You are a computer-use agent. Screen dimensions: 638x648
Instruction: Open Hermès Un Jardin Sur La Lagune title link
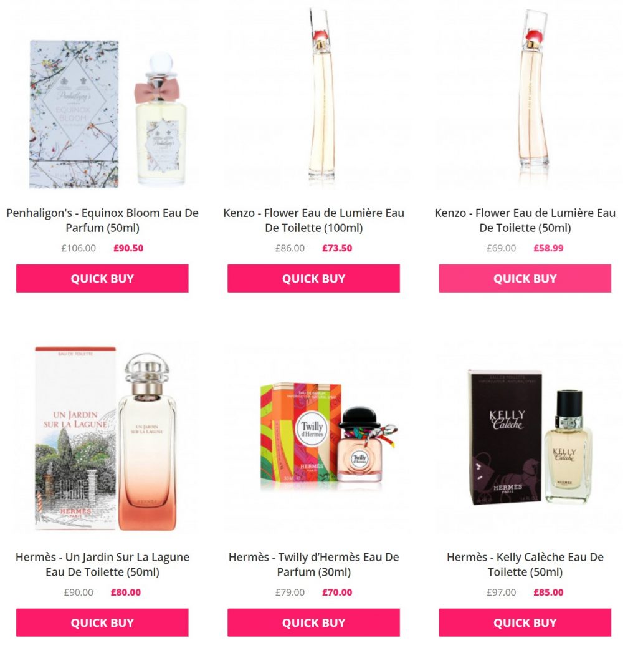click(102, 564)
